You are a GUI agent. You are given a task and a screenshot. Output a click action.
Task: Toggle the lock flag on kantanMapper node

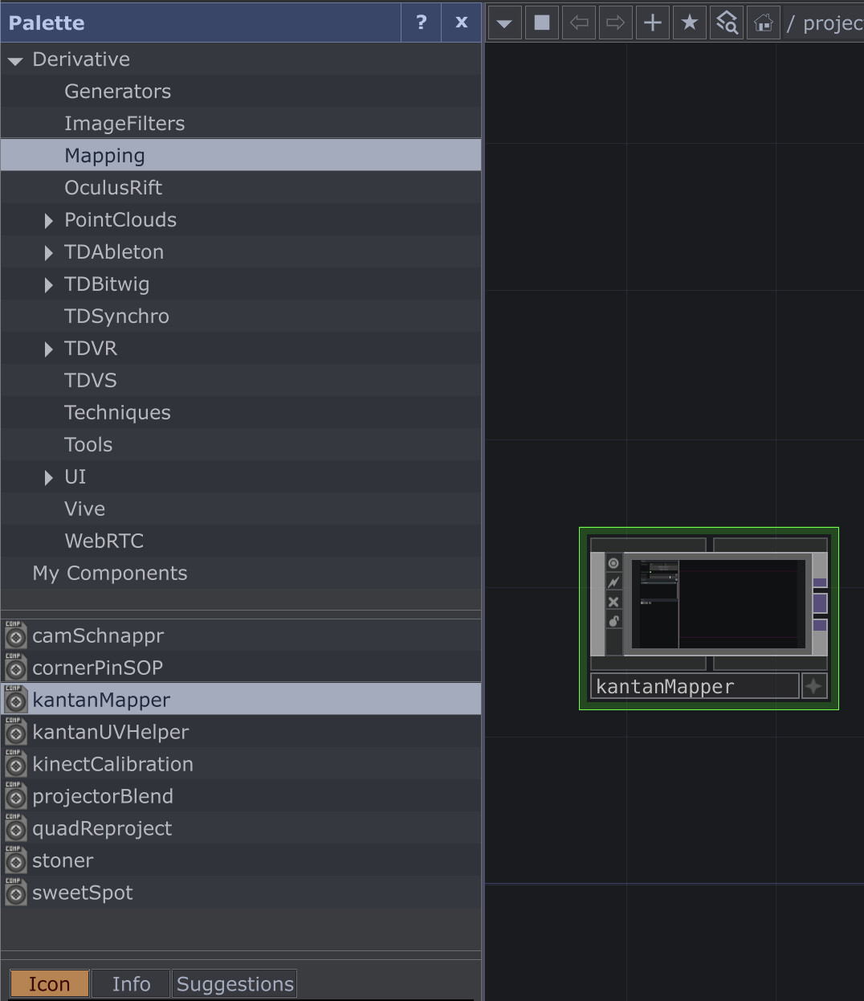click(613, 621)
